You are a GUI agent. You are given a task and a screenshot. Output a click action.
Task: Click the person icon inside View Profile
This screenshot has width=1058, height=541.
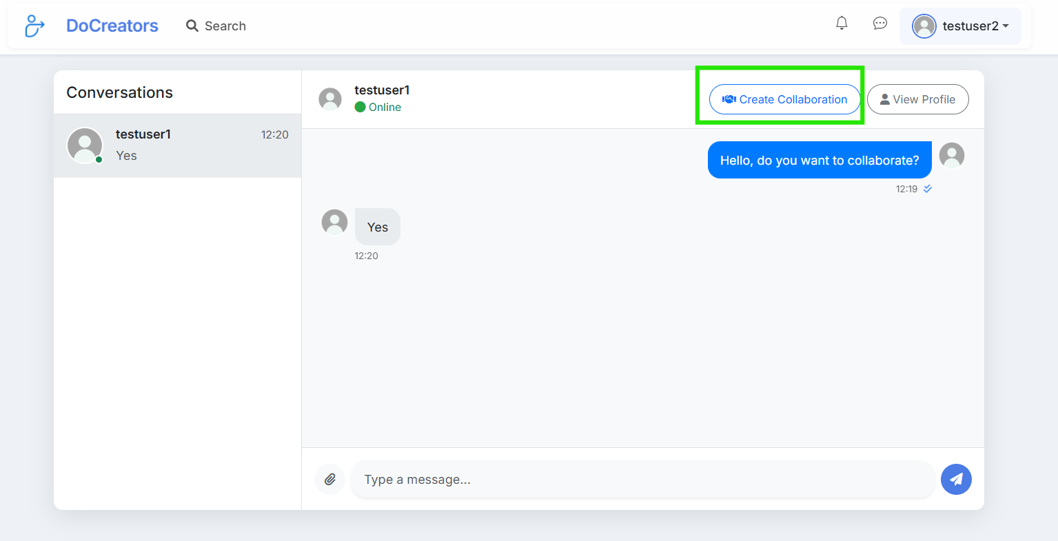tap(884, 99)
